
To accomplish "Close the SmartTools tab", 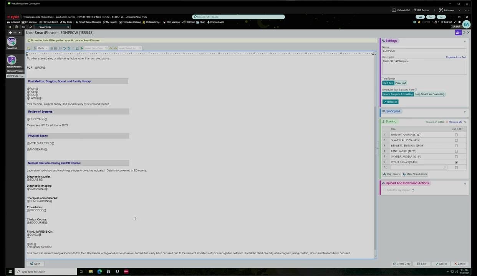I will [68, 27].
